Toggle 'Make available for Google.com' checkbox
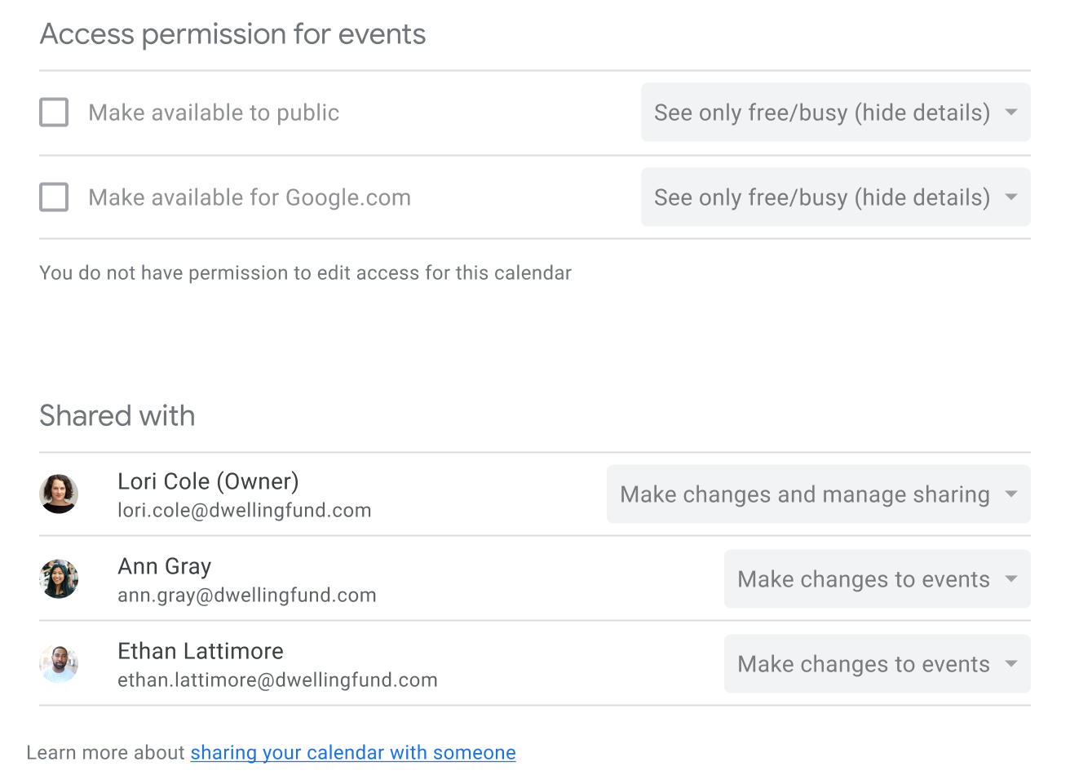1070x784 pixels. (54, 197)
